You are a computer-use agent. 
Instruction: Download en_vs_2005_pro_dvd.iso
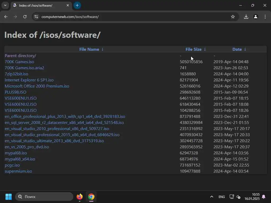tap(27, 147)
